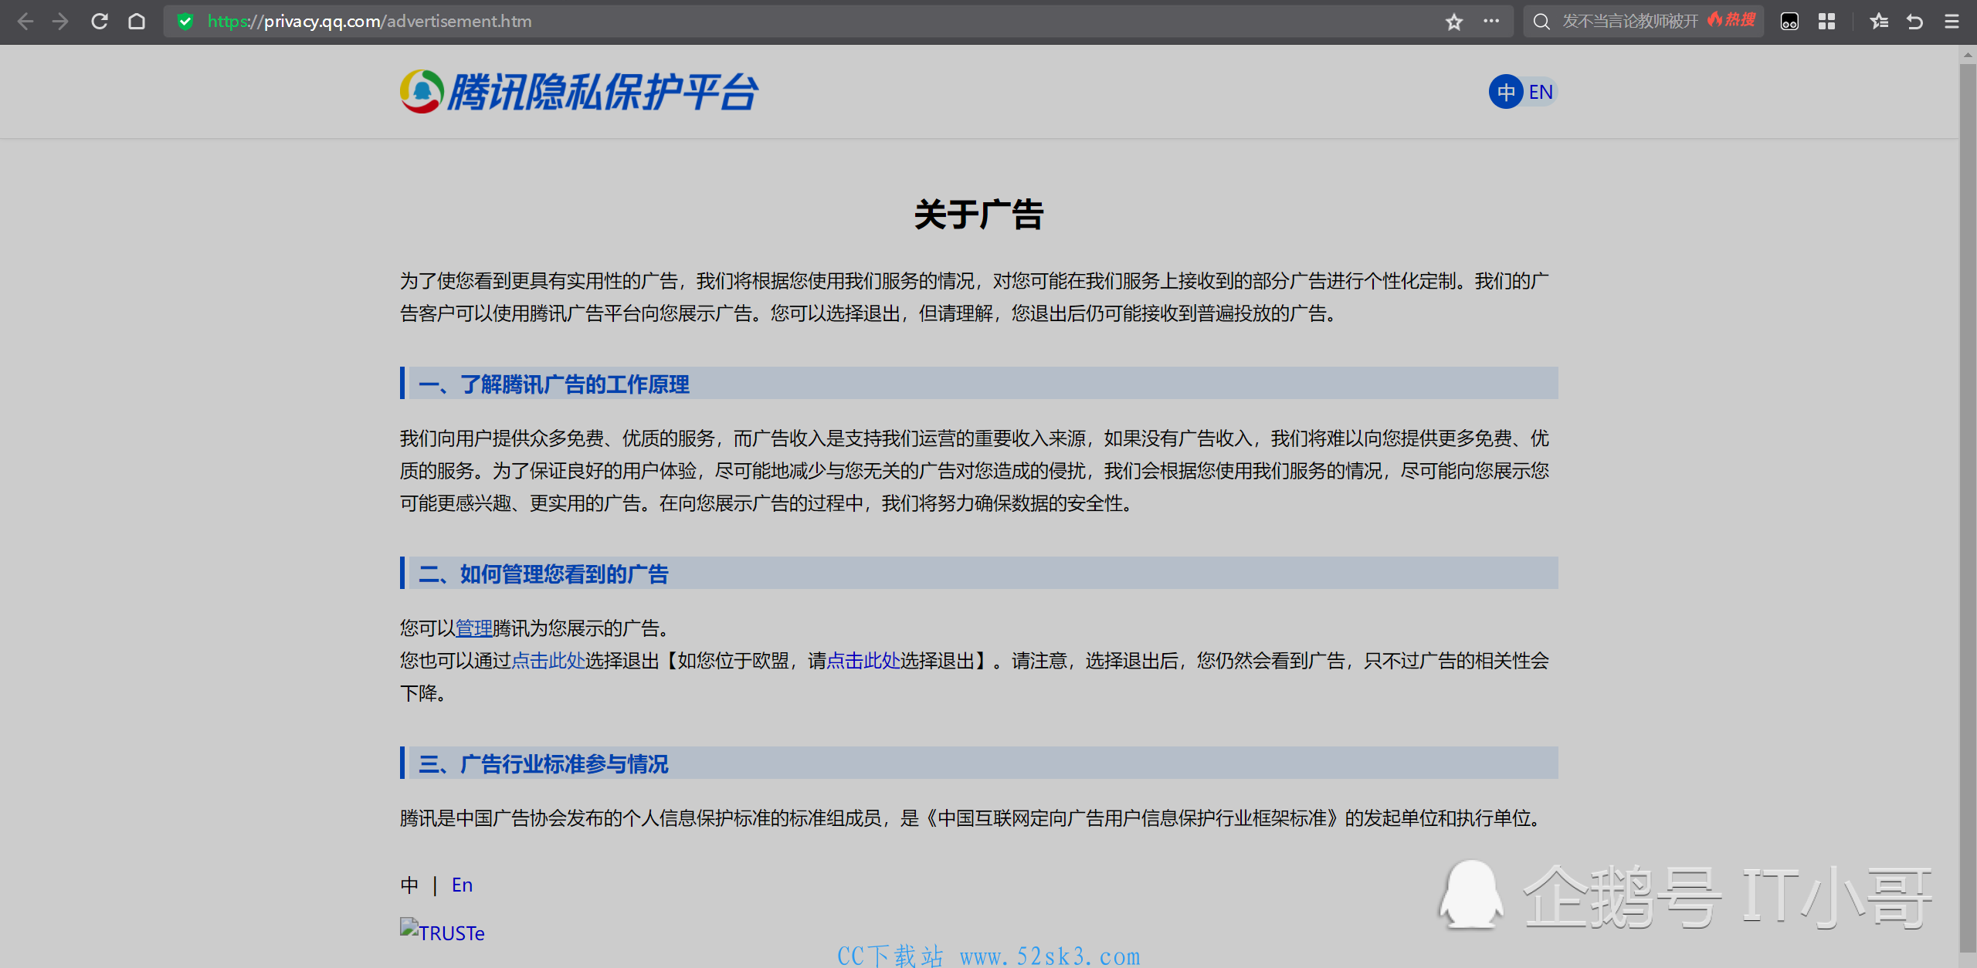Open the browser hamburger main menu
Image resolution: width=1977 pixels, height=968 pixels.
1952,22
